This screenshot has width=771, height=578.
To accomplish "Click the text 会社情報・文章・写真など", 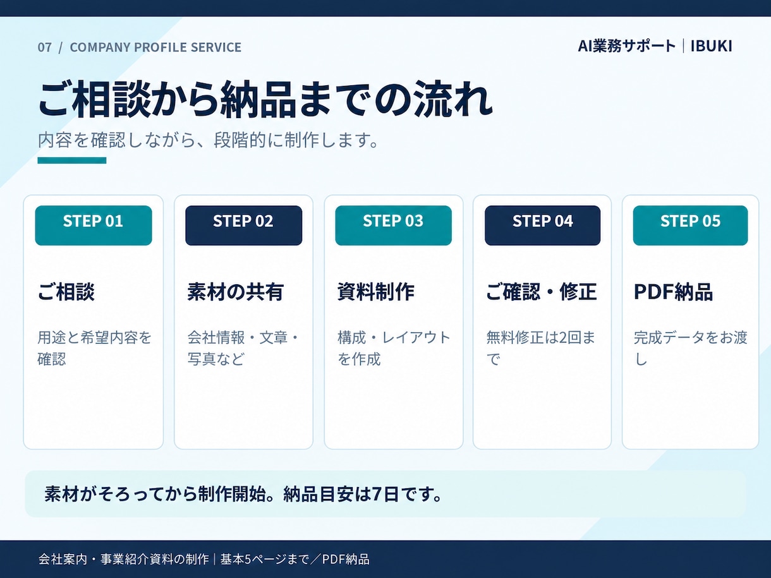I will [244, 348].
